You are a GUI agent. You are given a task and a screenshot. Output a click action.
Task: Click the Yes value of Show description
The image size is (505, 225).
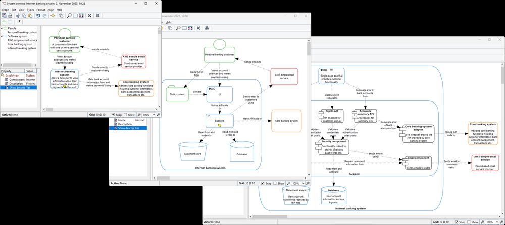pyautogui.click(x=31, y=87)
